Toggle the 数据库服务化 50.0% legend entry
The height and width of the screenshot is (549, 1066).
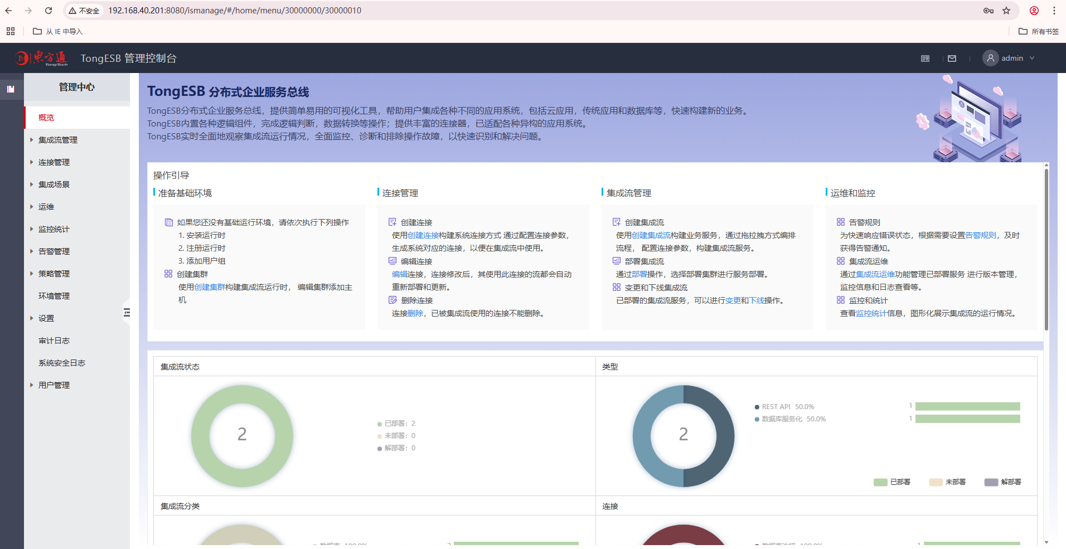[790, 419]
